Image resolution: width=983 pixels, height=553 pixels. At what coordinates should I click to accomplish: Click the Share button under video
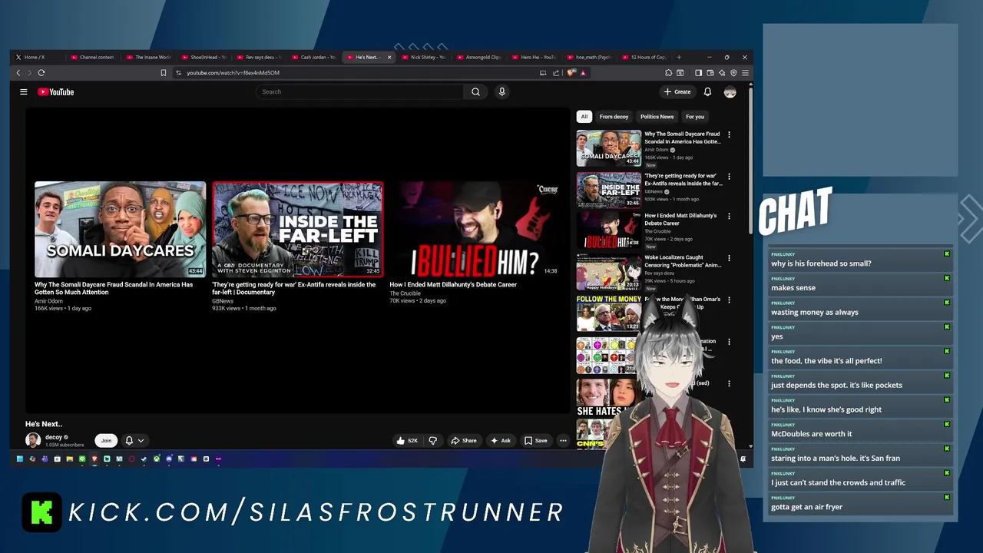coord(464,441)
